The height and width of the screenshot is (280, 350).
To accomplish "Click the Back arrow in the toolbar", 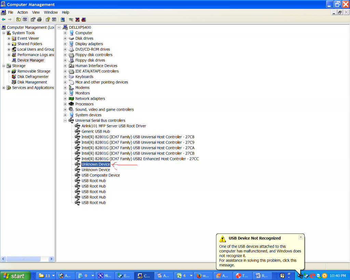I will [3, 19].
